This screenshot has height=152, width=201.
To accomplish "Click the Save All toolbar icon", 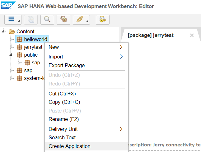I will [x=31, y=19].
